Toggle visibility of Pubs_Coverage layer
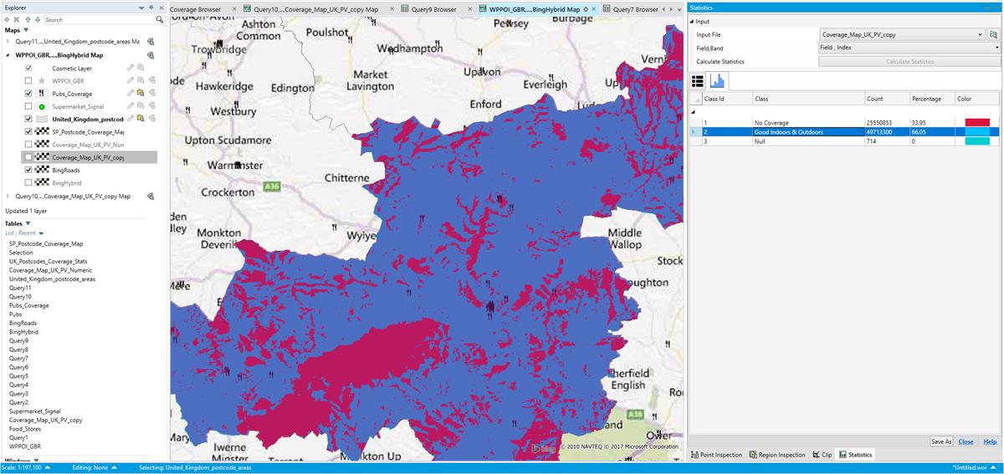This screenshot has height=474, width=1004. (28, 94)
